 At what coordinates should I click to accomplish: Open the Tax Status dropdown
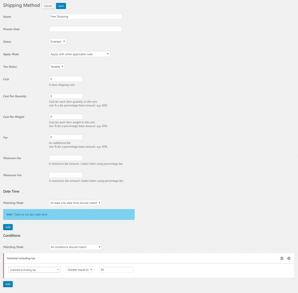pyautogui.click(x=57, y=67)
